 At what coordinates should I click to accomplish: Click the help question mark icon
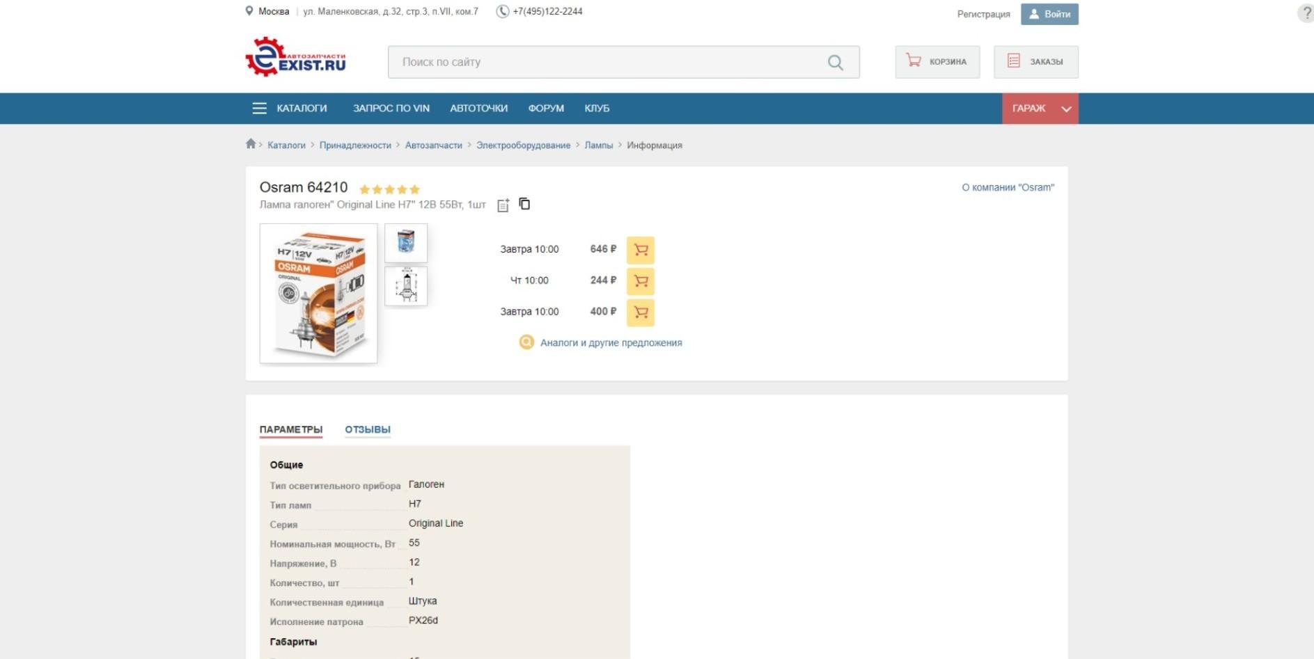point(1306,13)
